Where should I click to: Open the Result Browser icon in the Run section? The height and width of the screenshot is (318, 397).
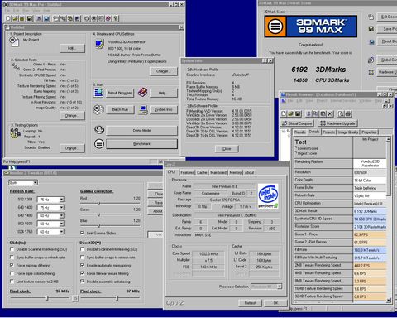pyautogui.click(x=98, y=93)
